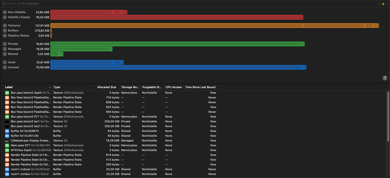Click the filter icon beside Non-Volatile
Viewport: 390px width, 178px height.
[5, 12]
